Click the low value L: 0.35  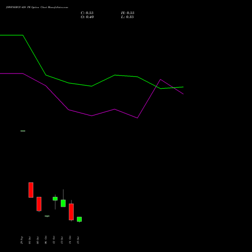(128, 17)
